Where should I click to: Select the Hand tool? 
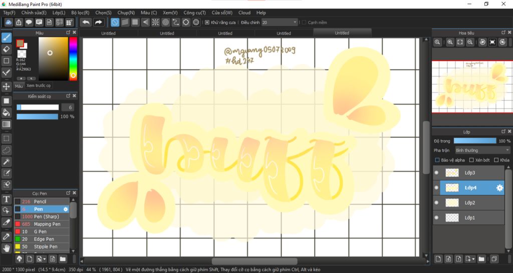tap(6, 248)
